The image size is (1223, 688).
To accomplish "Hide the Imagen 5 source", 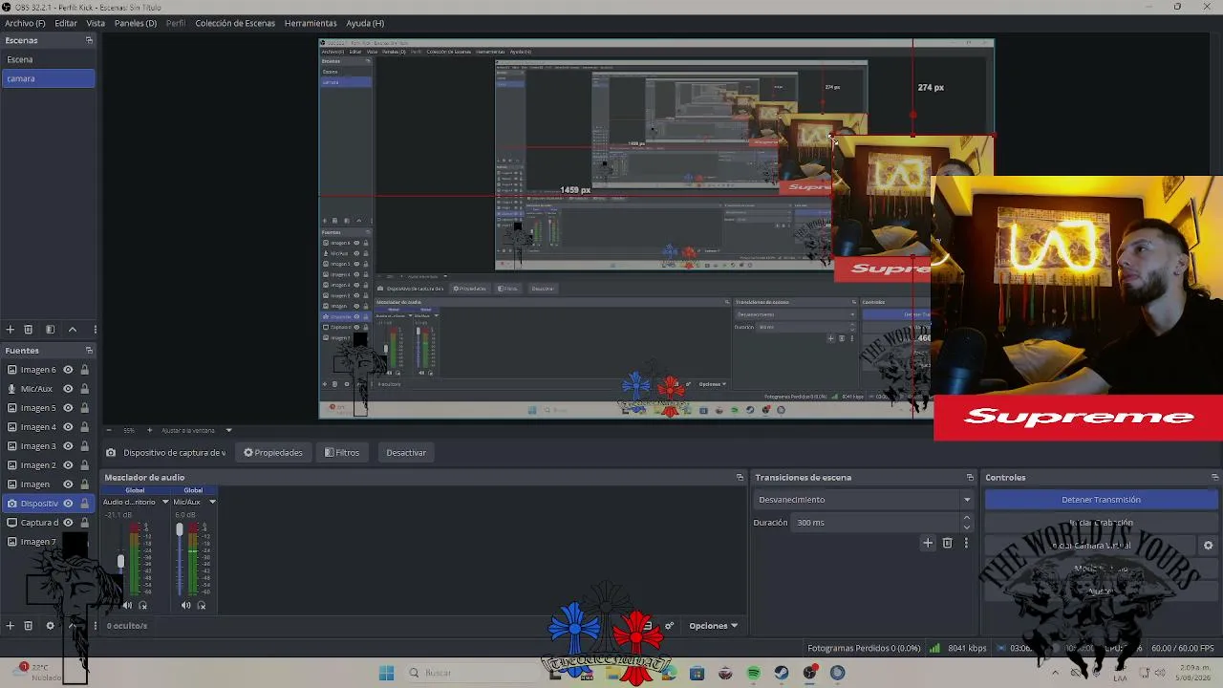I will 68,408.
